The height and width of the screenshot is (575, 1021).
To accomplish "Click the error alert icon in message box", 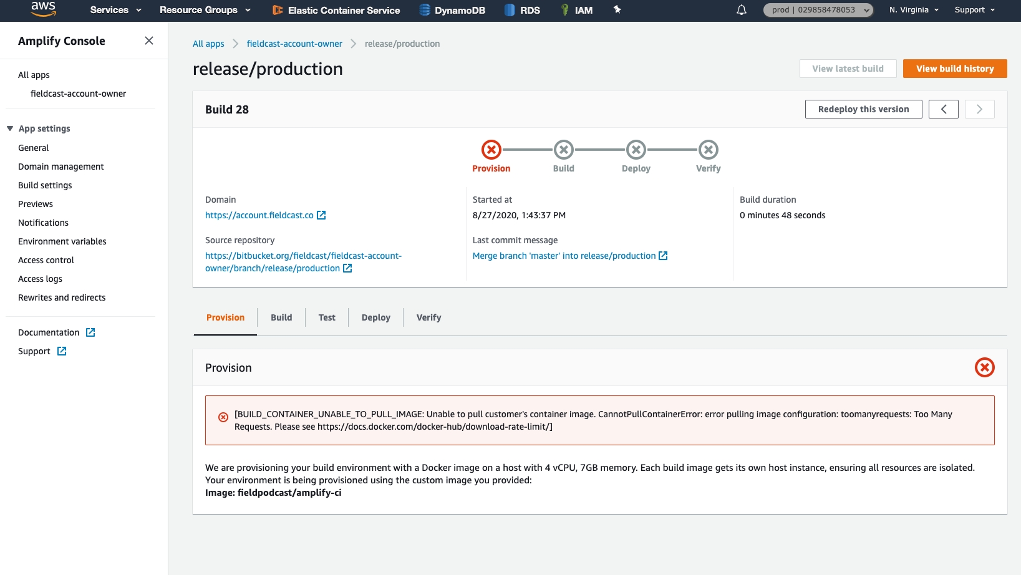I will pyautogui.click(x=223, y=417).
